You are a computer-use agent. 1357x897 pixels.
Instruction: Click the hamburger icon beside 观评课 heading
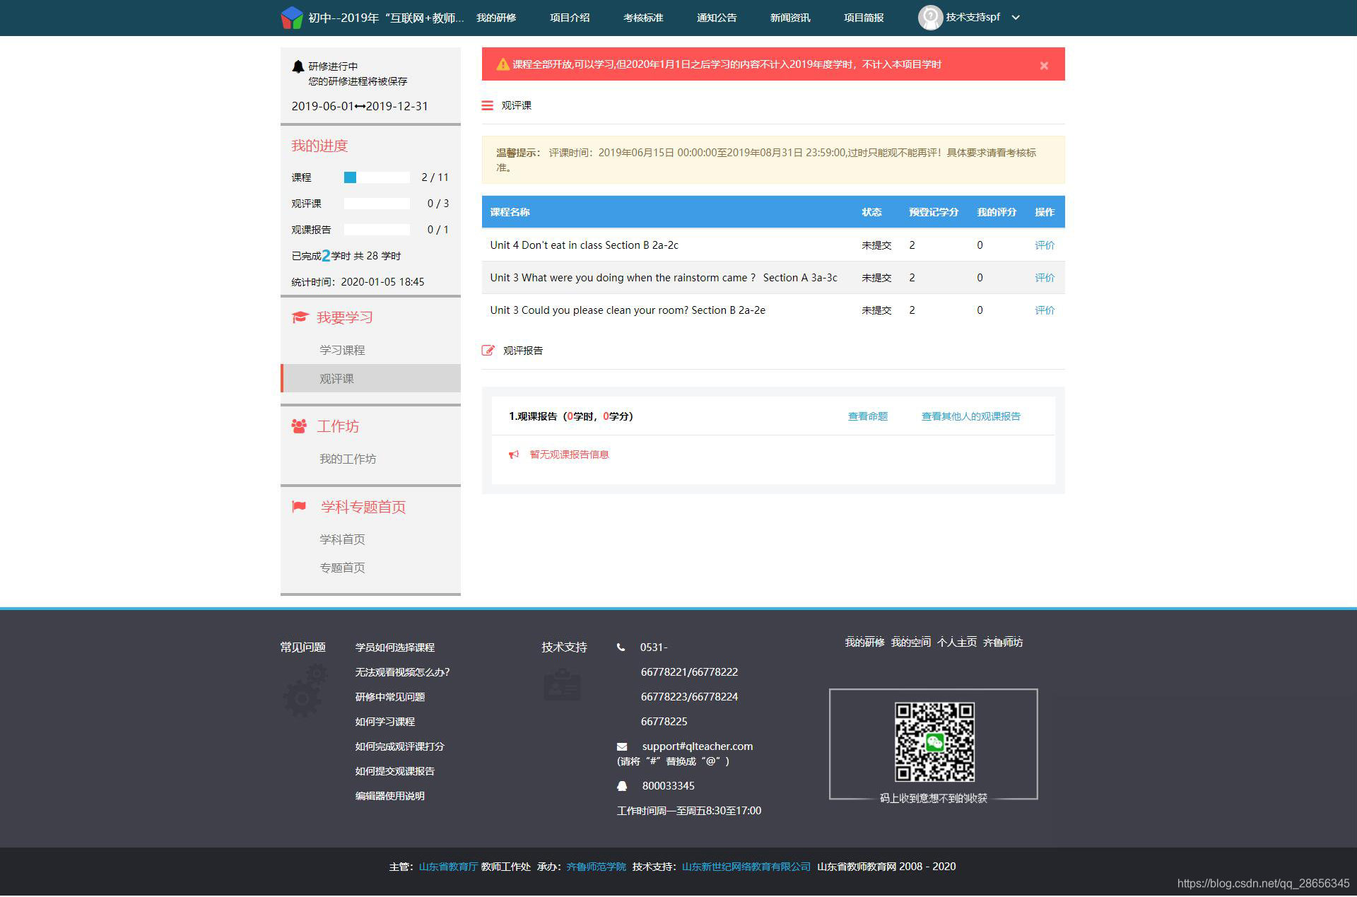click(487, 105)
